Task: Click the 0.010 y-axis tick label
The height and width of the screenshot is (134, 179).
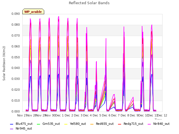Action: pyautogui.click(x=16, y=100)
